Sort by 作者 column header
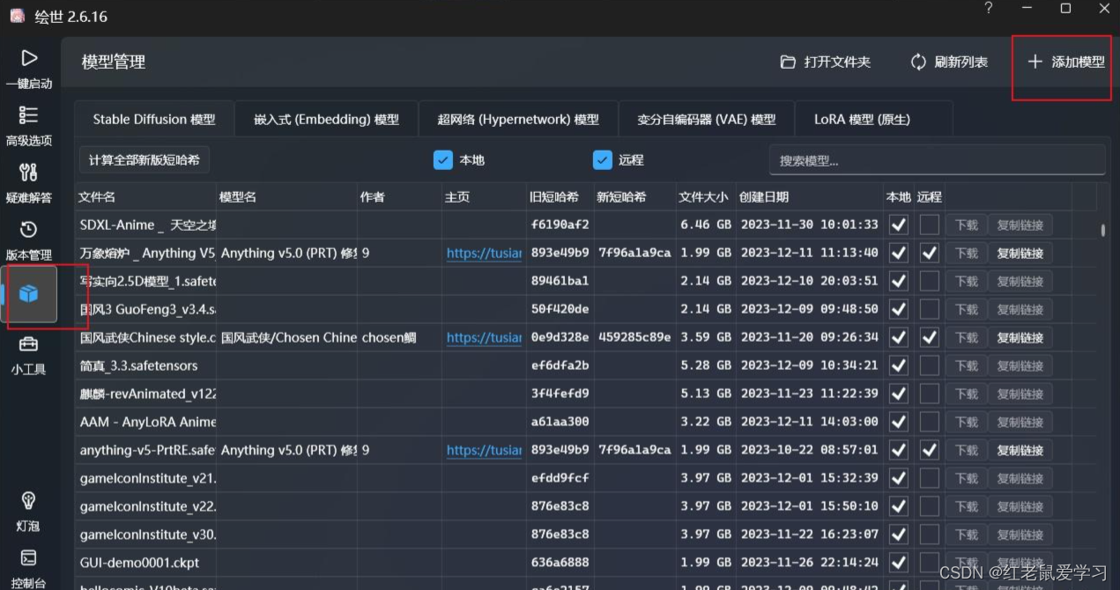The height and width of the screenshot is (590, 1120). coord(400,196)
